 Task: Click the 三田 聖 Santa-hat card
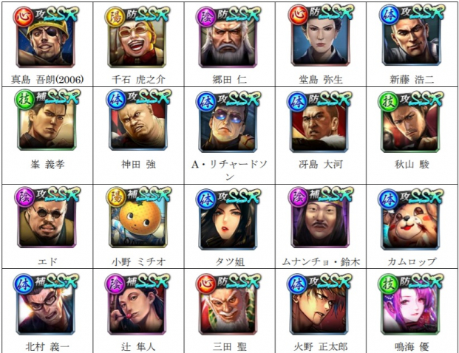click(228, 304)
